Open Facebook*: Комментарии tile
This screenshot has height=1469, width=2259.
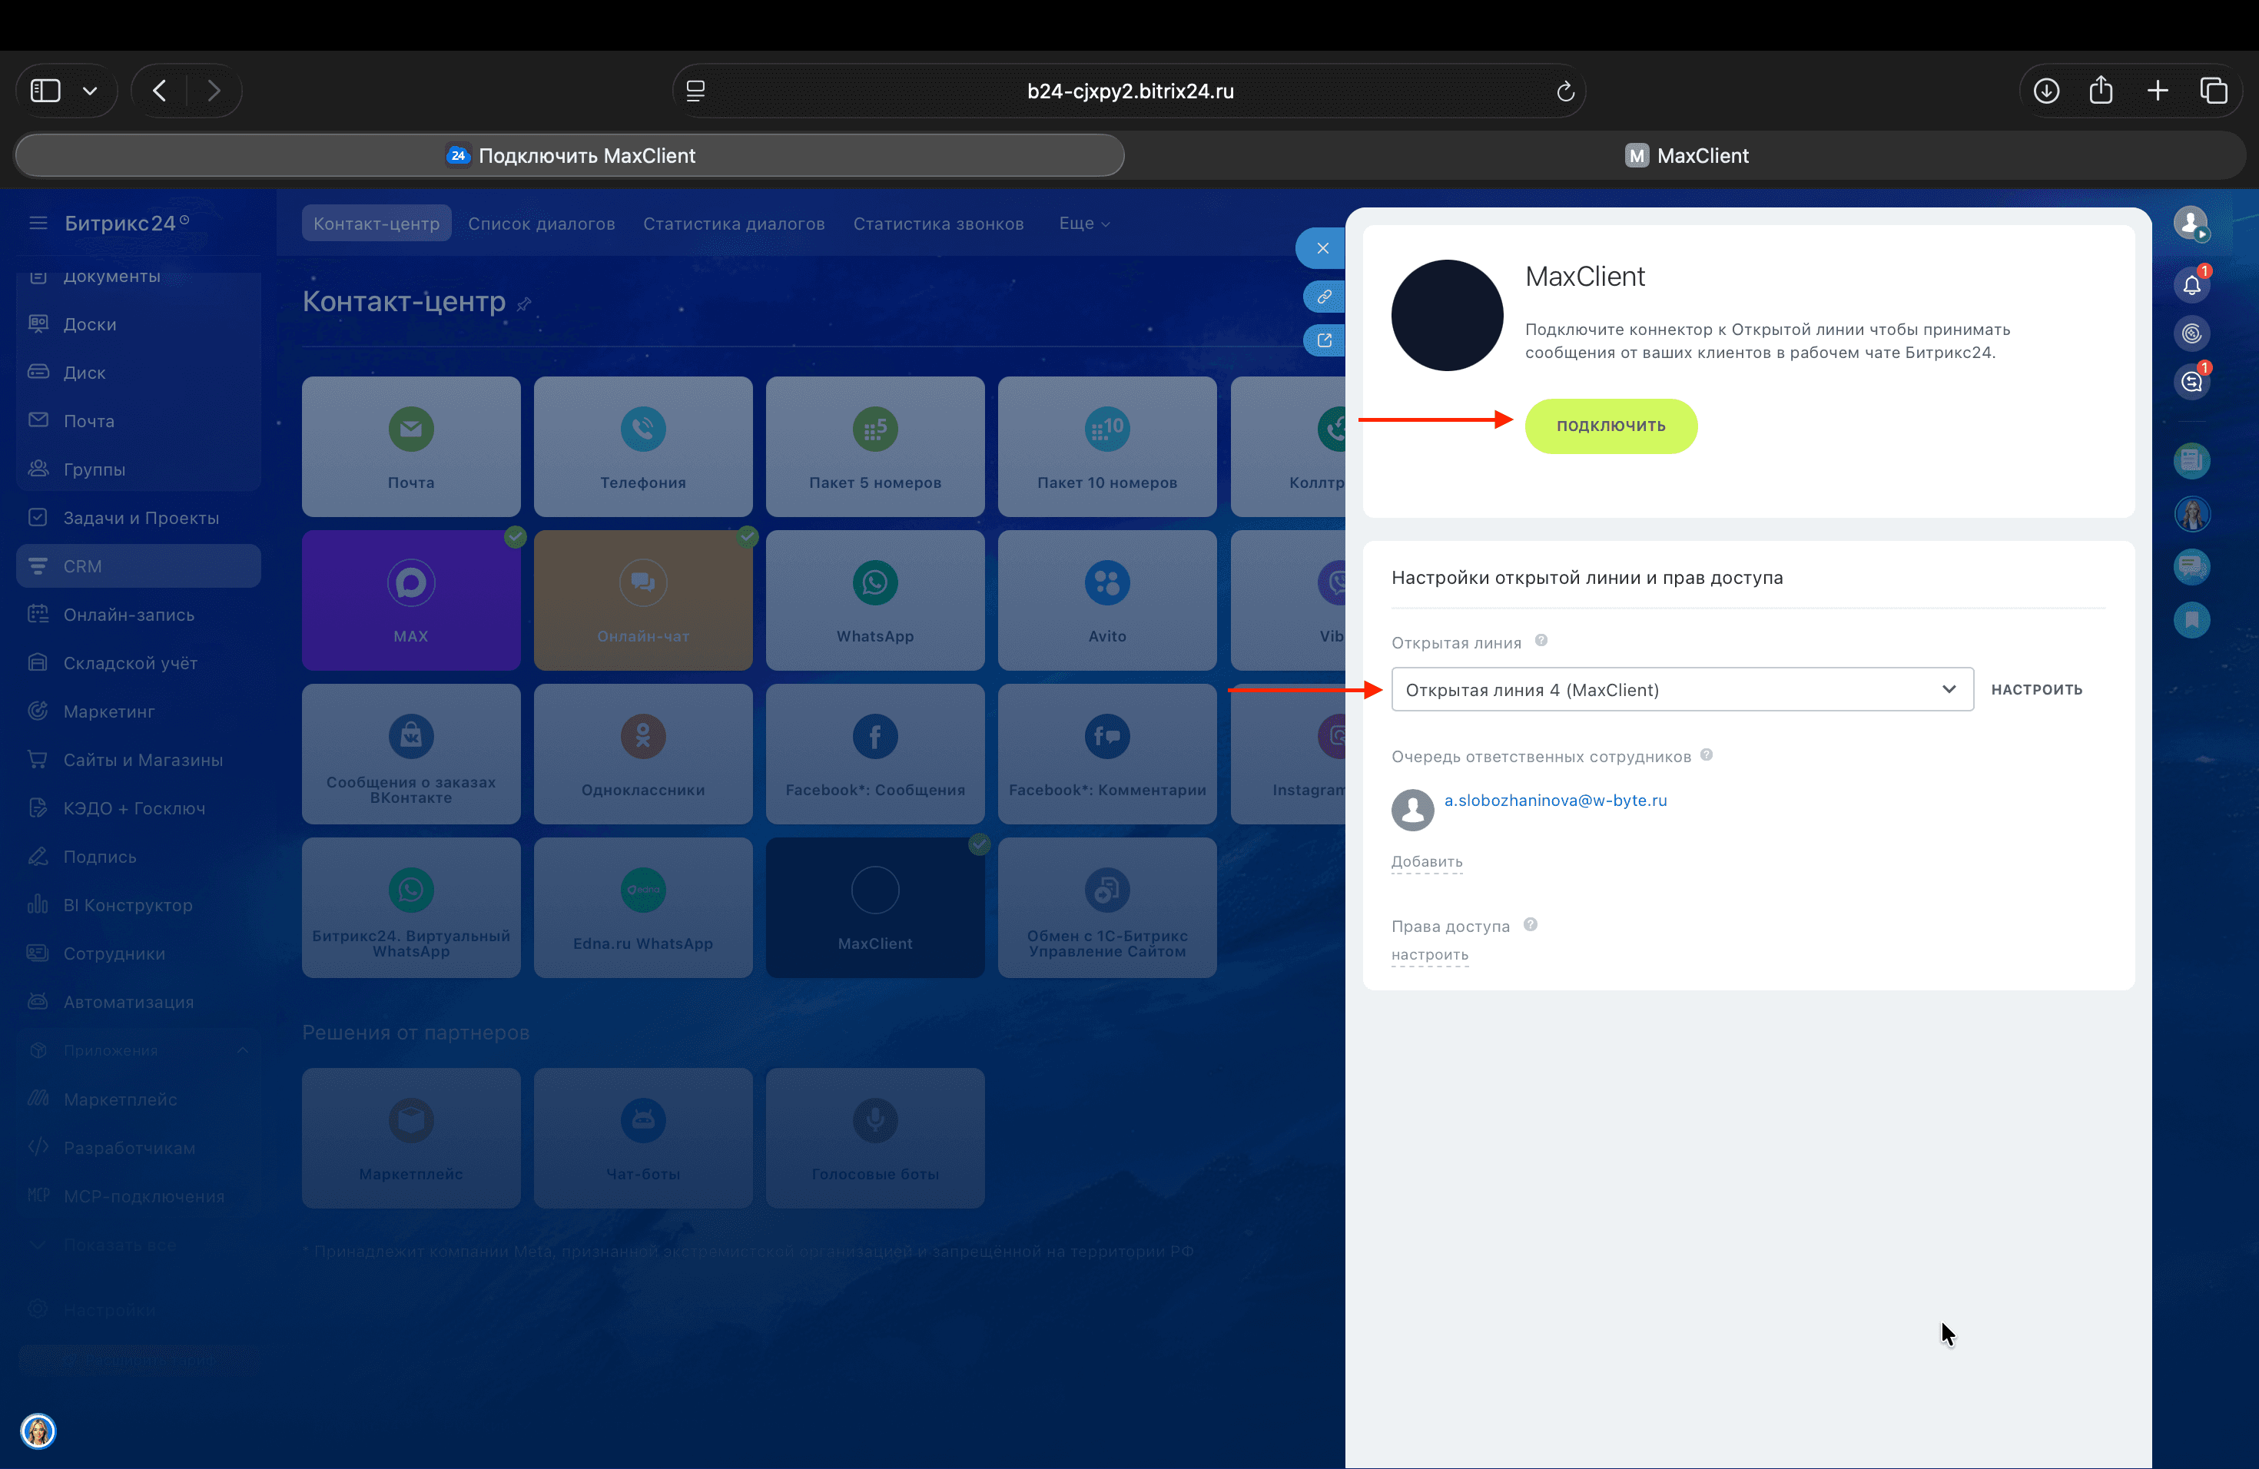coord(1106,754)
